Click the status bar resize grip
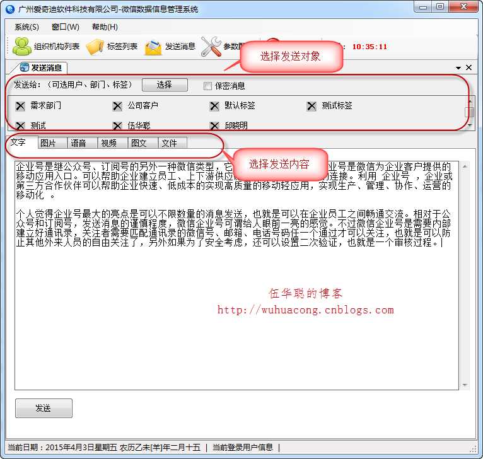Image resolution: width=483 pixels, height=459 pixels. click(473, 450)
